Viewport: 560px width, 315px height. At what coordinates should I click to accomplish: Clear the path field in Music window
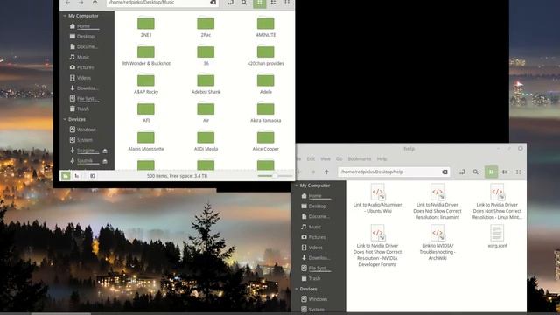(x=213, y=3)
